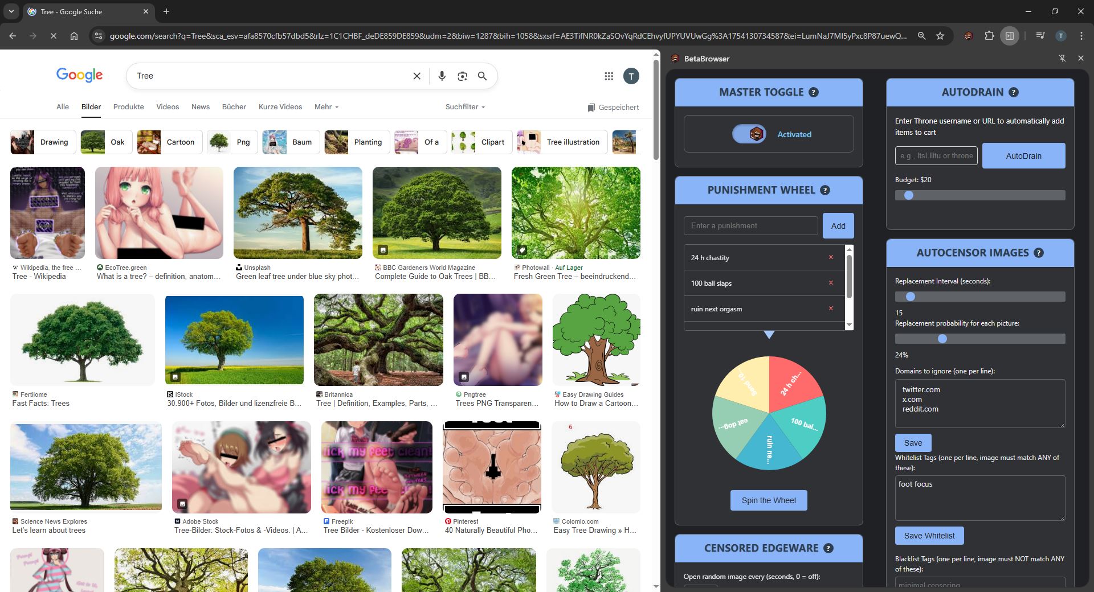Screen dimensions: 1094x592
Task: Open the tab search chevron in title bar
Action: click(11, 11)
